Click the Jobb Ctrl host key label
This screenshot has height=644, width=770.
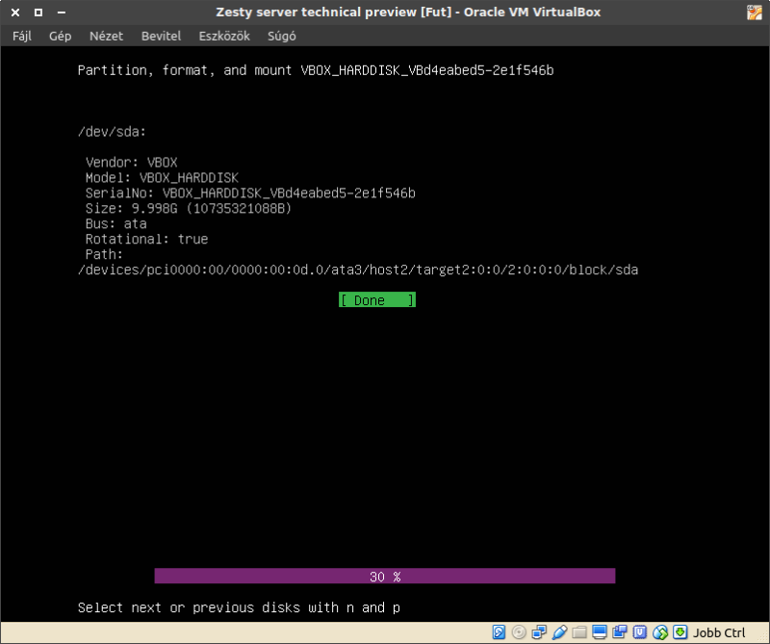(x=719, y=632)
